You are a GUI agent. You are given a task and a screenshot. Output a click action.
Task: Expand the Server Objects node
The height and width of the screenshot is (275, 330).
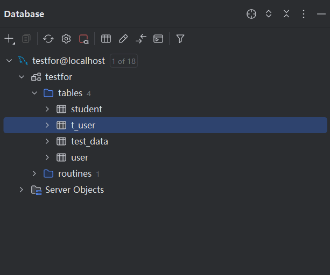tap(22, 190)
